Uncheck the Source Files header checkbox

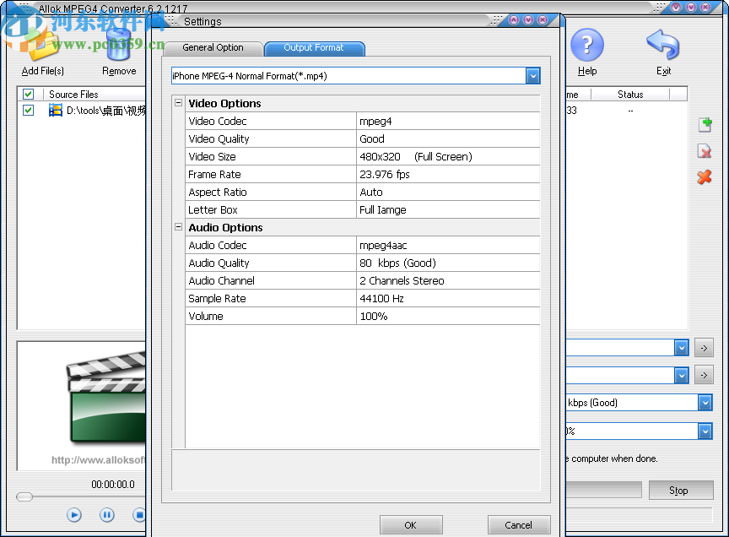(x=28, y=94)
